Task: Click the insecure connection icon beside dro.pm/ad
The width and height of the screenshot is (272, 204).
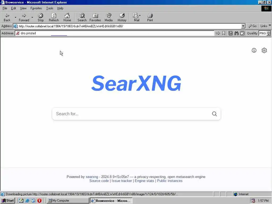Action: (18, 33)
